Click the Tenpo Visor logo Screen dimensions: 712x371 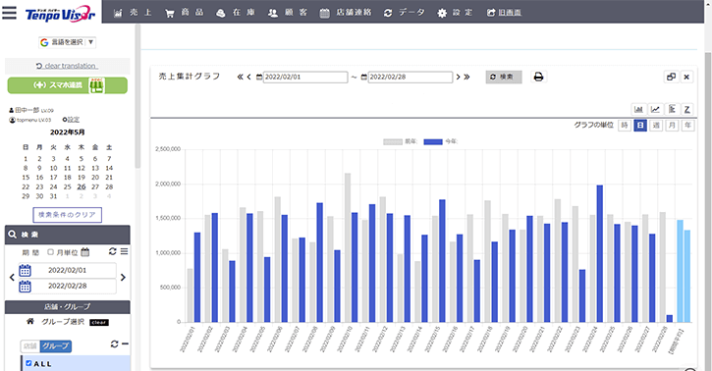pyautogui.click(x=60, y=14)
